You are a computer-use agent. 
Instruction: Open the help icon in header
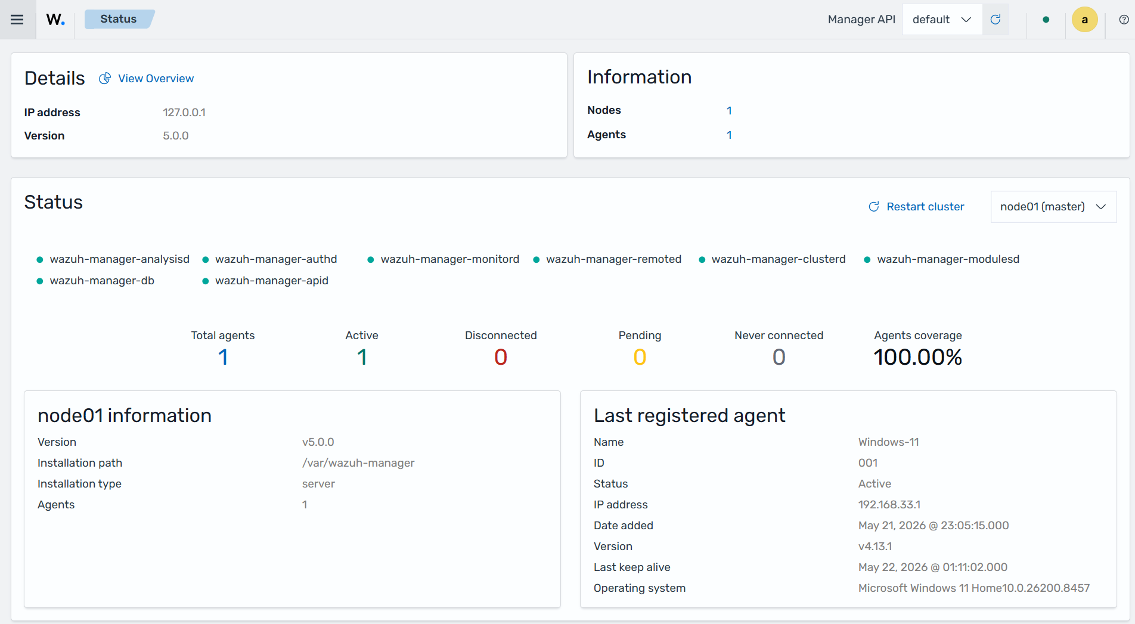pos(1124,20)
